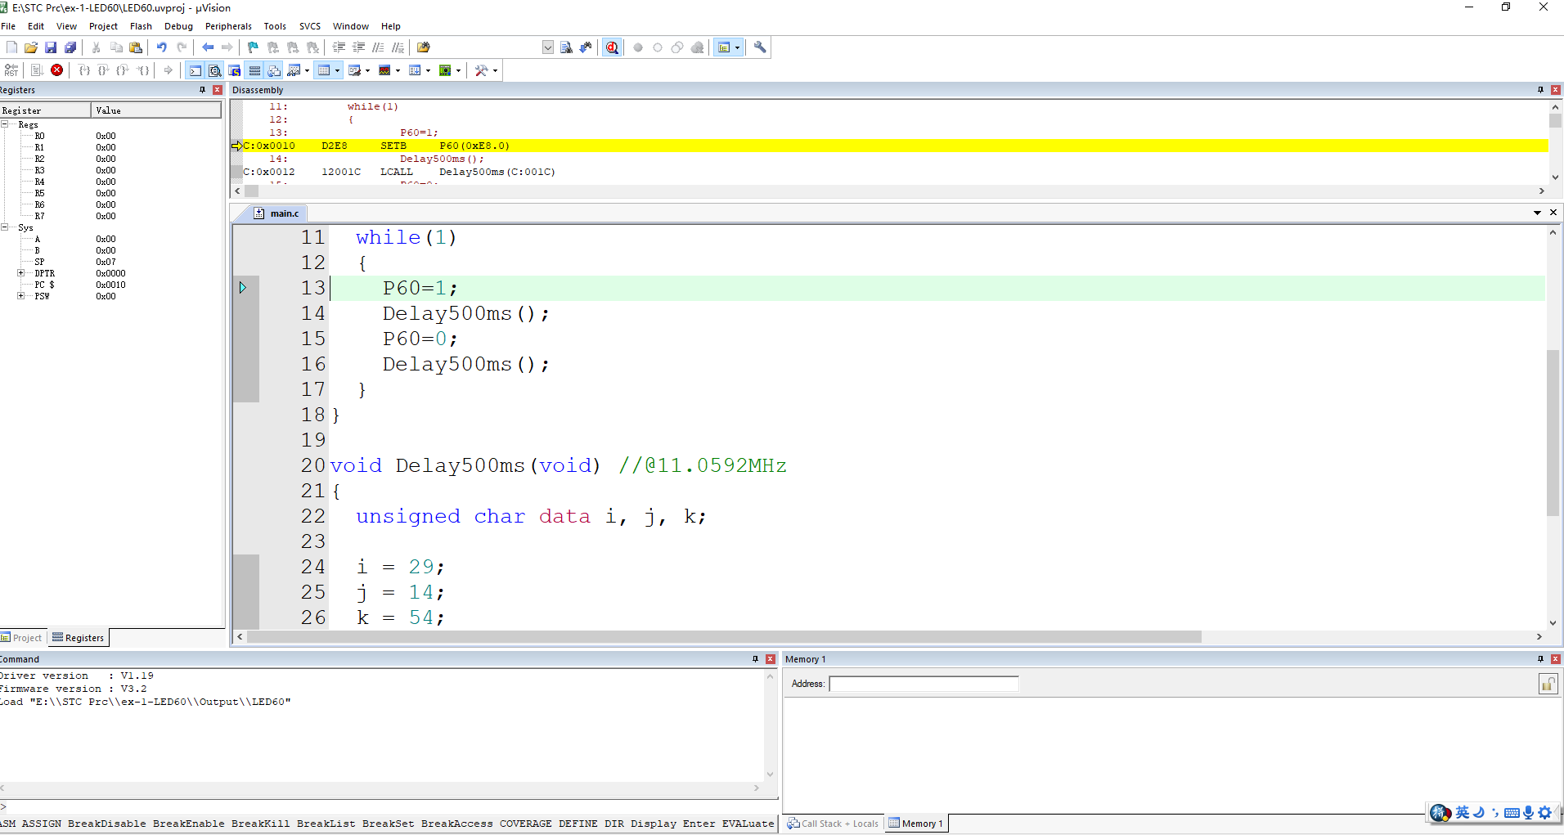The height and width of the screenshot is (835, 1564).
Task: Open the Toolbox dropdown arrow
Action: tap(495, 70)
